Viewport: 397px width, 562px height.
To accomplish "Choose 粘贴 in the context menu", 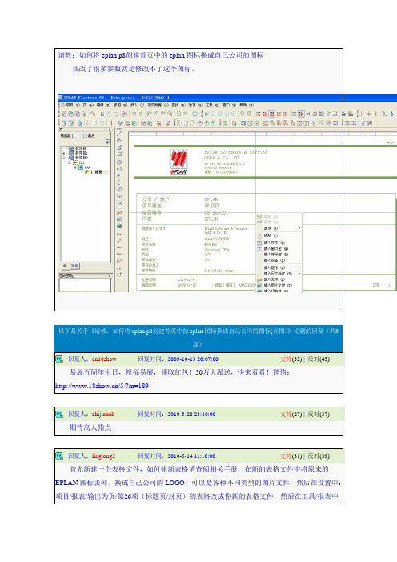I will (x=271, y=235).
